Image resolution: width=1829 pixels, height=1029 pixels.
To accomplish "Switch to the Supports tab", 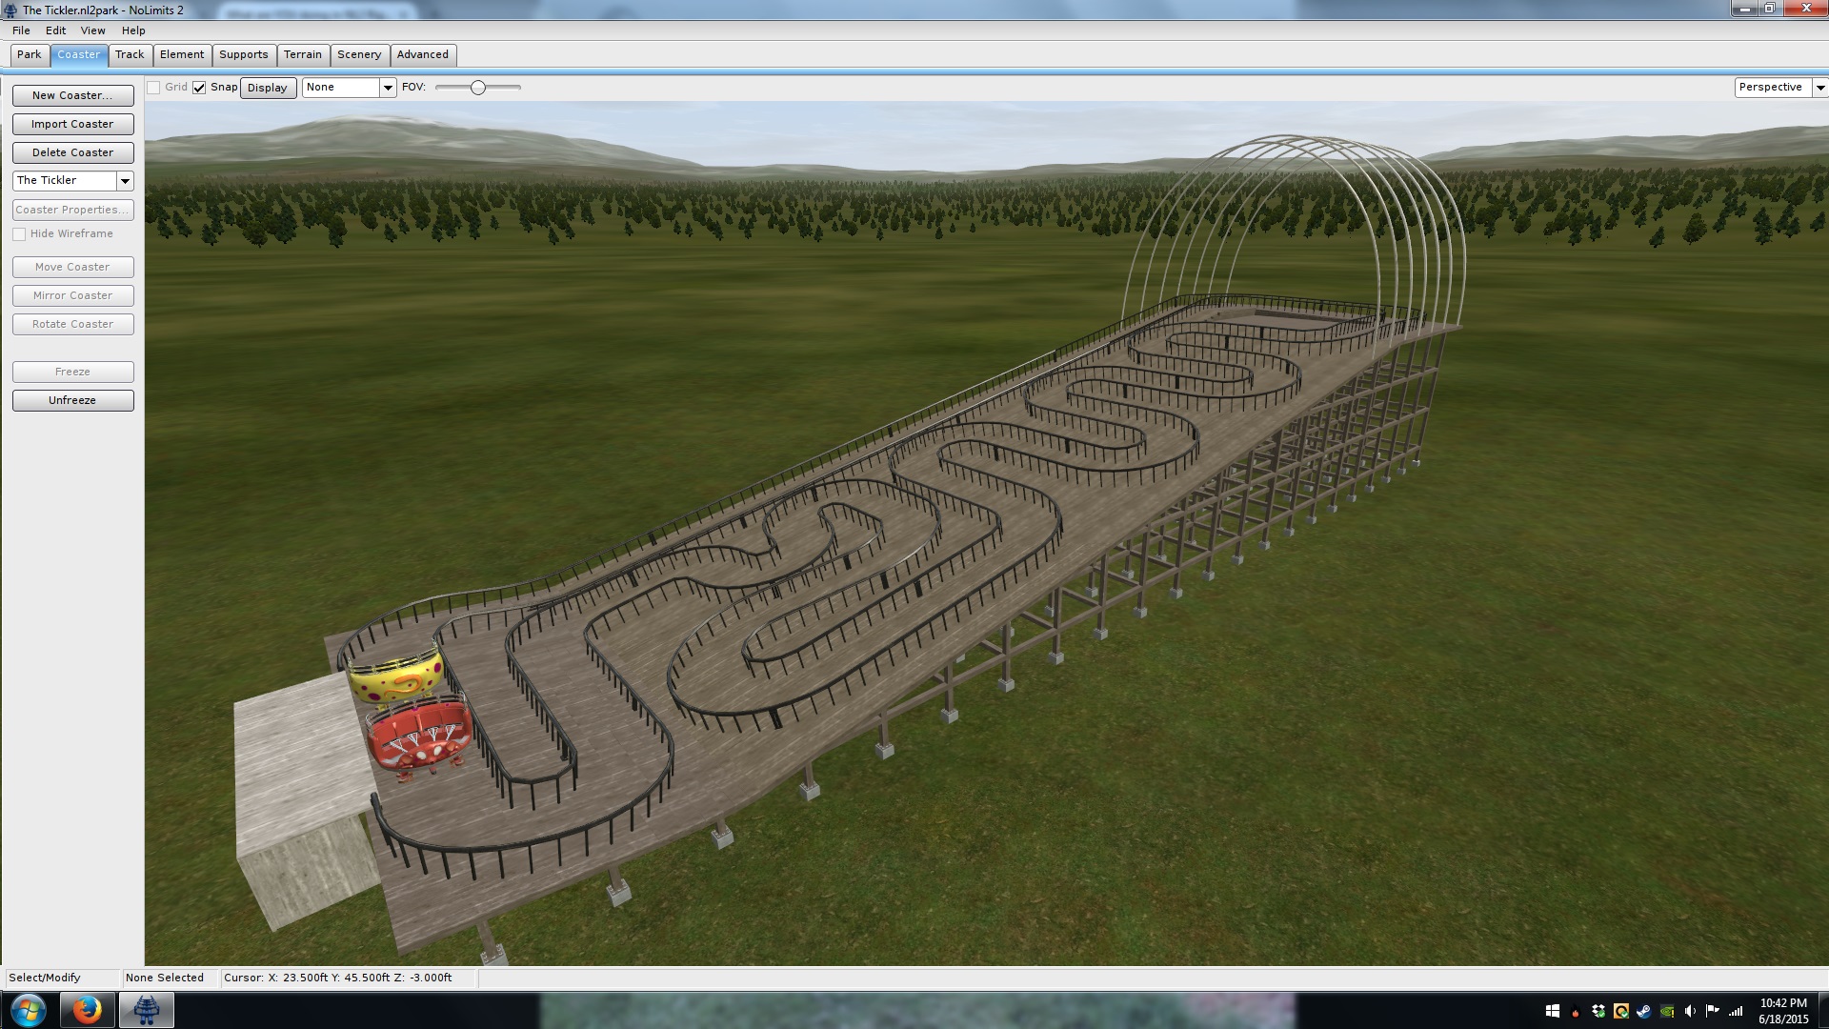I will click(x=243, y=55).
